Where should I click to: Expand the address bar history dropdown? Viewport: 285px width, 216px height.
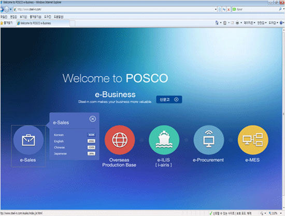[x=216, y=9]
